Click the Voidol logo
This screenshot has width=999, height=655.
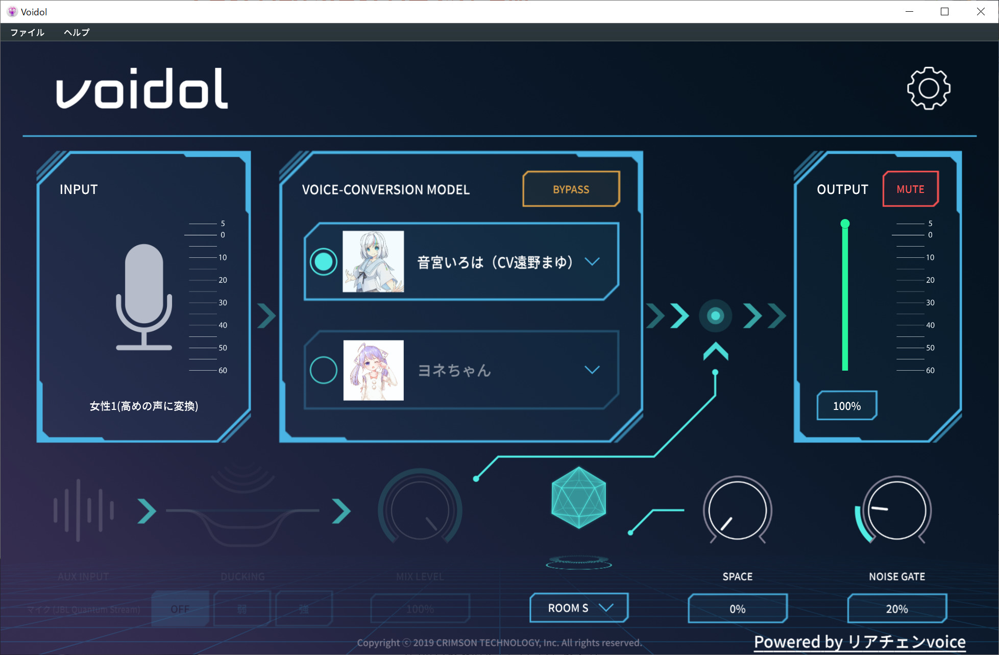coord(142,88)
